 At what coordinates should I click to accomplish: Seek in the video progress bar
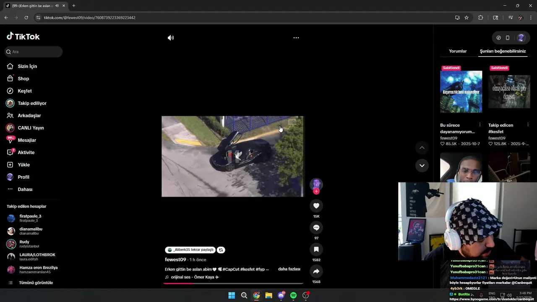pyautogui.click(x=233, y=283)
